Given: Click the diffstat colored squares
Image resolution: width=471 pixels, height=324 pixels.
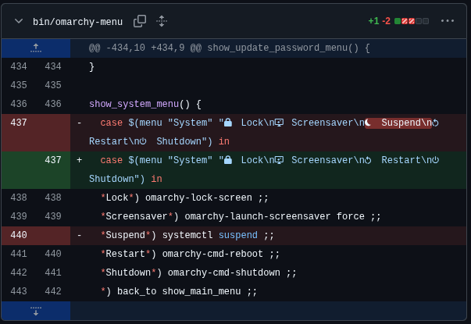Looking at the screenshot, I should click(x=412, y=21).
